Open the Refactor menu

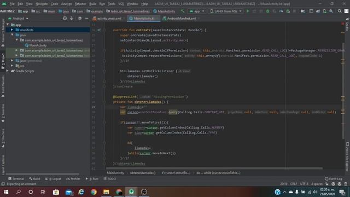[80, 4]
